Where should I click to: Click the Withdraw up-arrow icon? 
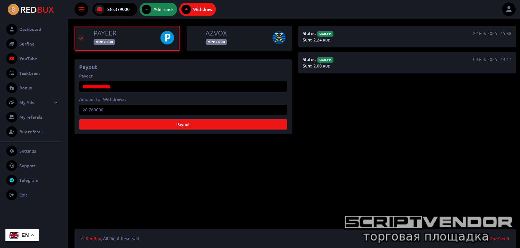pos(186,9)
